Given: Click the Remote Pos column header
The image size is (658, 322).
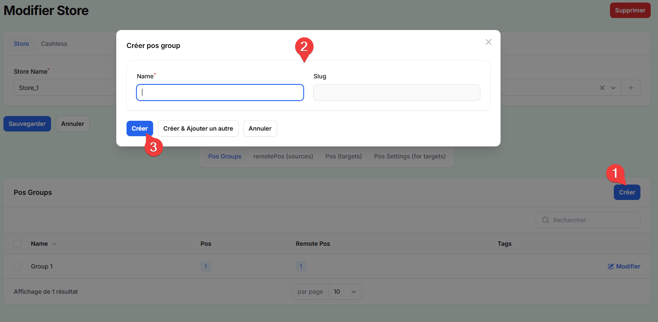Looking at the screenshot, I should click(x=313, y=244).
